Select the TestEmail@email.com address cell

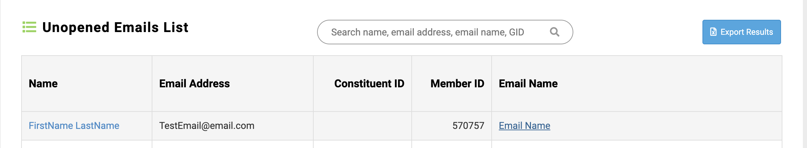coord(207,125)
